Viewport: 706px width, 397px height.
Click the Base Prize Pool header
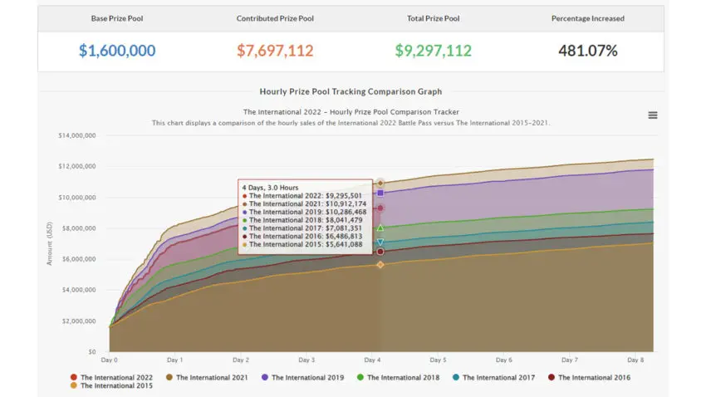tap(117, 18)
